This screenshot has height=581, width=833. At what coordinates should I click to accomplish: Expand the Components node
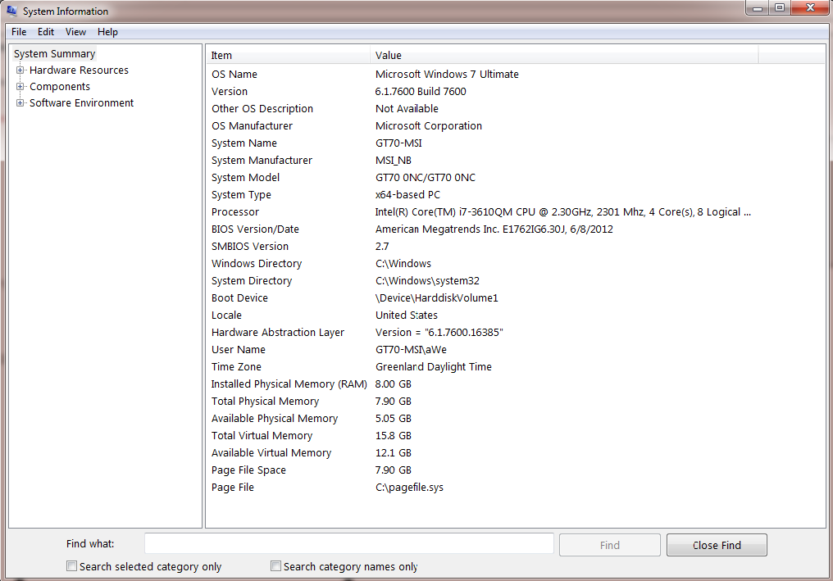[20, 87]
